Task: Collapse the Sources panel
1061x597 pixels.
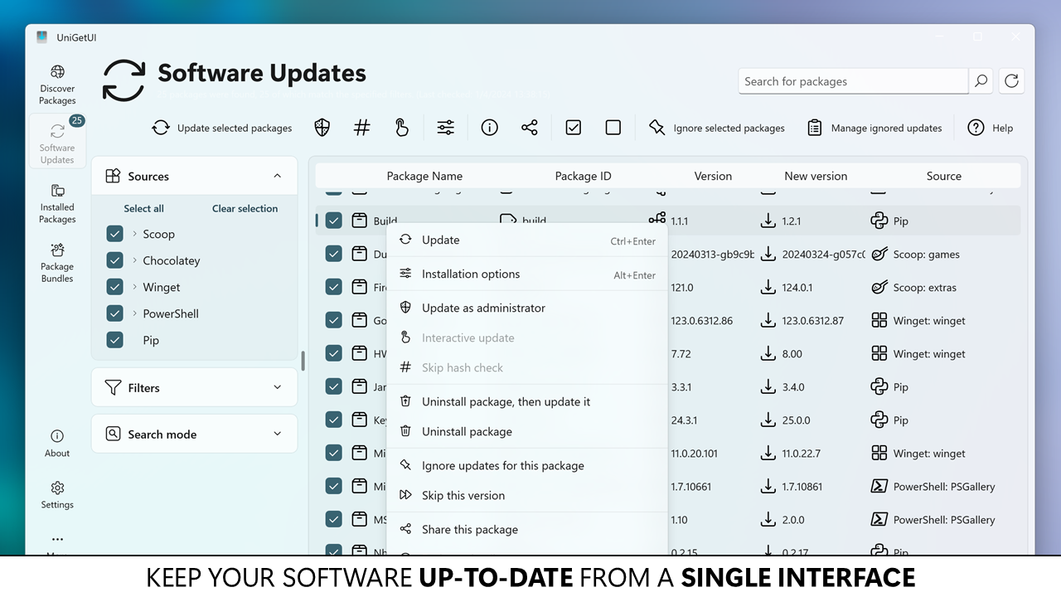Action: [277, 175]
